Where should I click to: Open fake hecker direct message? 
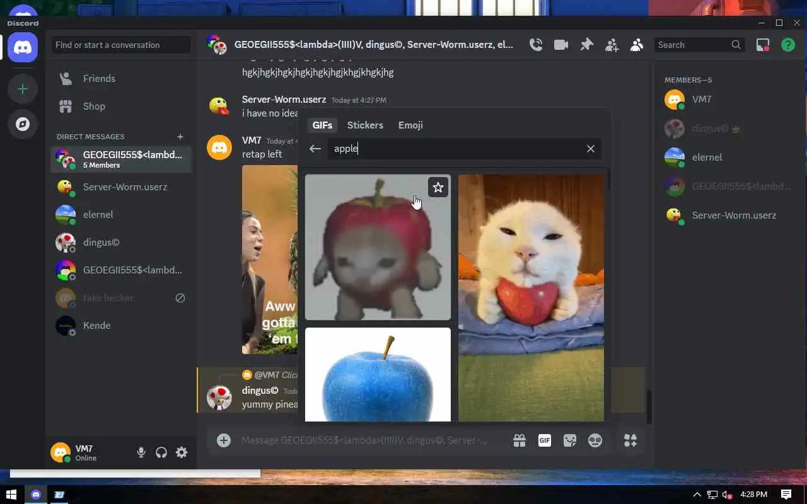coord(121,298)
